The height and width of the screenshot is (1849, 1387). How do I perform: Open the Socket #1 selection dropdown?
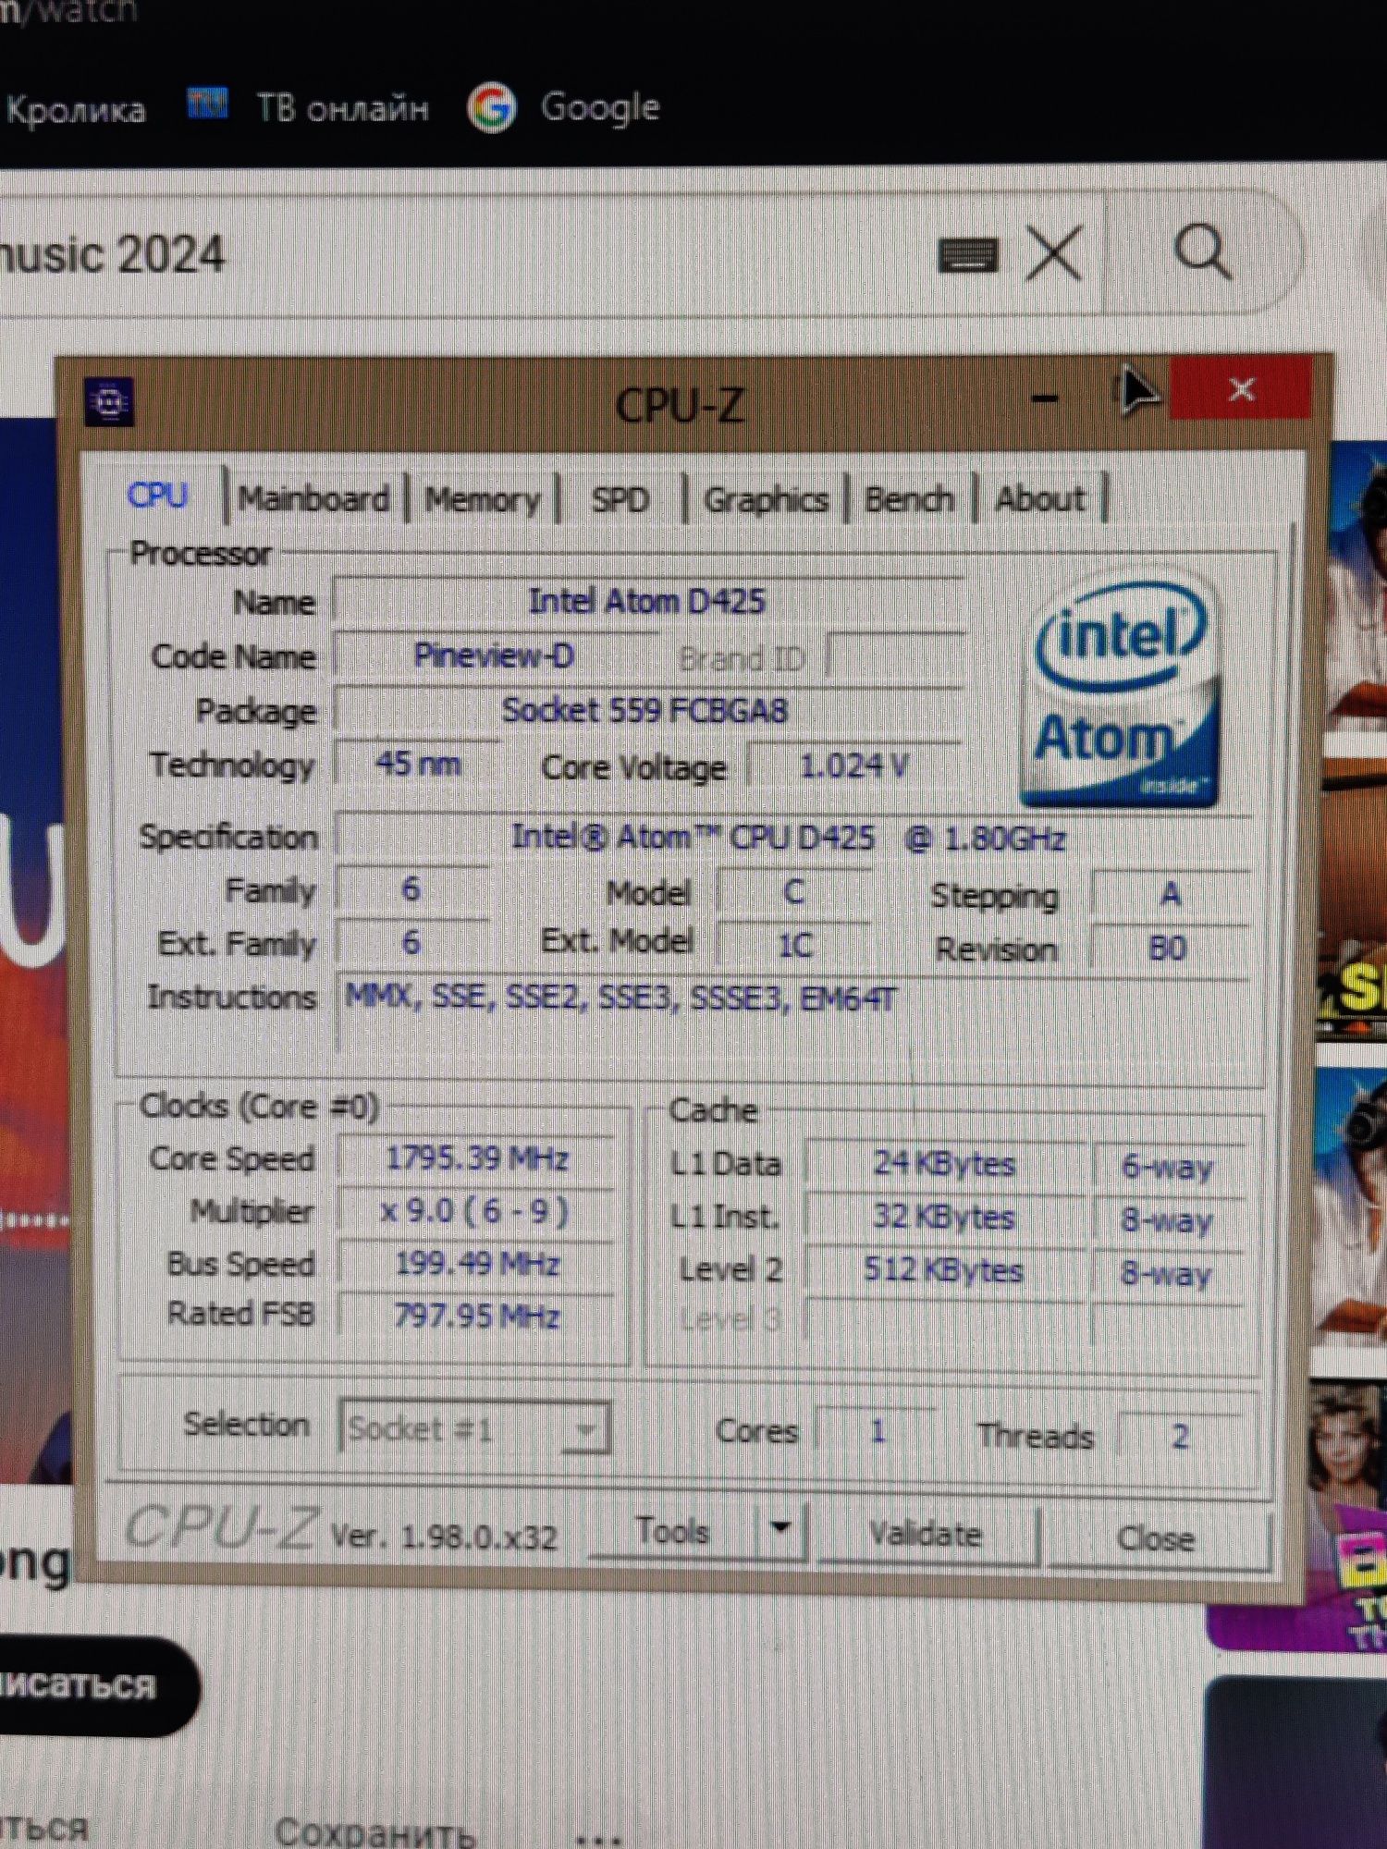point(474,1428)
